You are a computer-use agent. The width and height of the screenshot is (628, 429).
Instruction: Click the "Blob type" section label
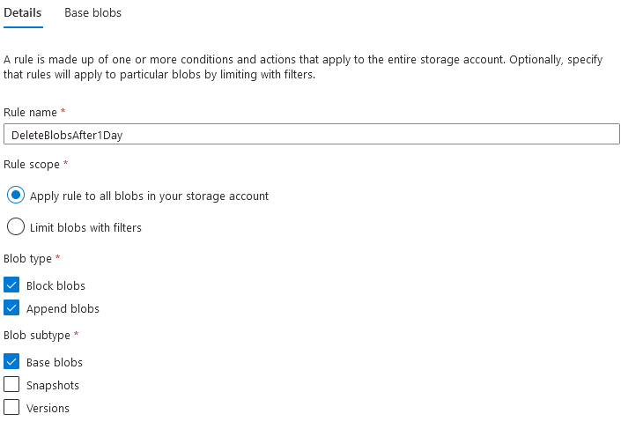[x=27, y=258]
